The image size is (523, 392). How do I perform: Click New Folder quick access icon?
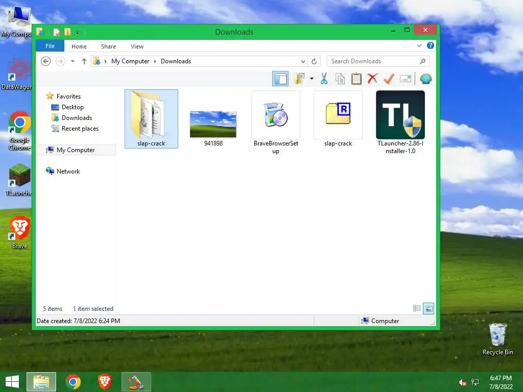coord(68,32)
